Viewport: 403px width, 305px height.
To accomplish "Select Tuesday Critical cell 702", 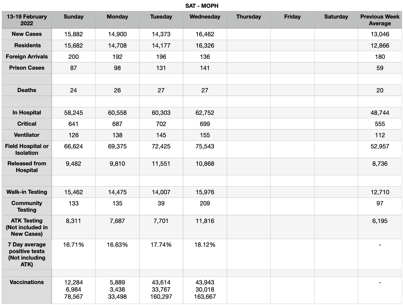I will [x=161, y=124].
